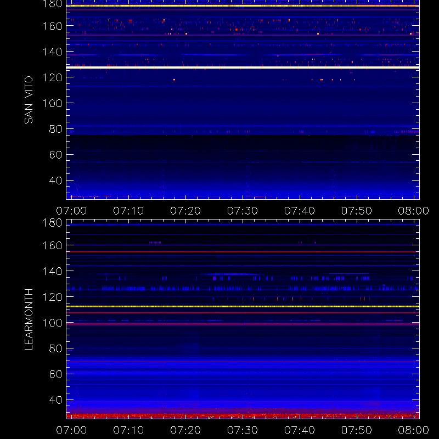The image size is (439, 439).
Task: Pick the 140 label on Learmonth axis
Action: [52, 271]
